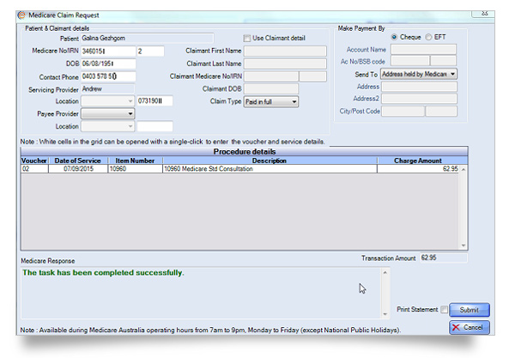The height and width of the screenshot is (358, 509).
Task: Click the Servicing Provider field Andrew
Action: point(108,89)
